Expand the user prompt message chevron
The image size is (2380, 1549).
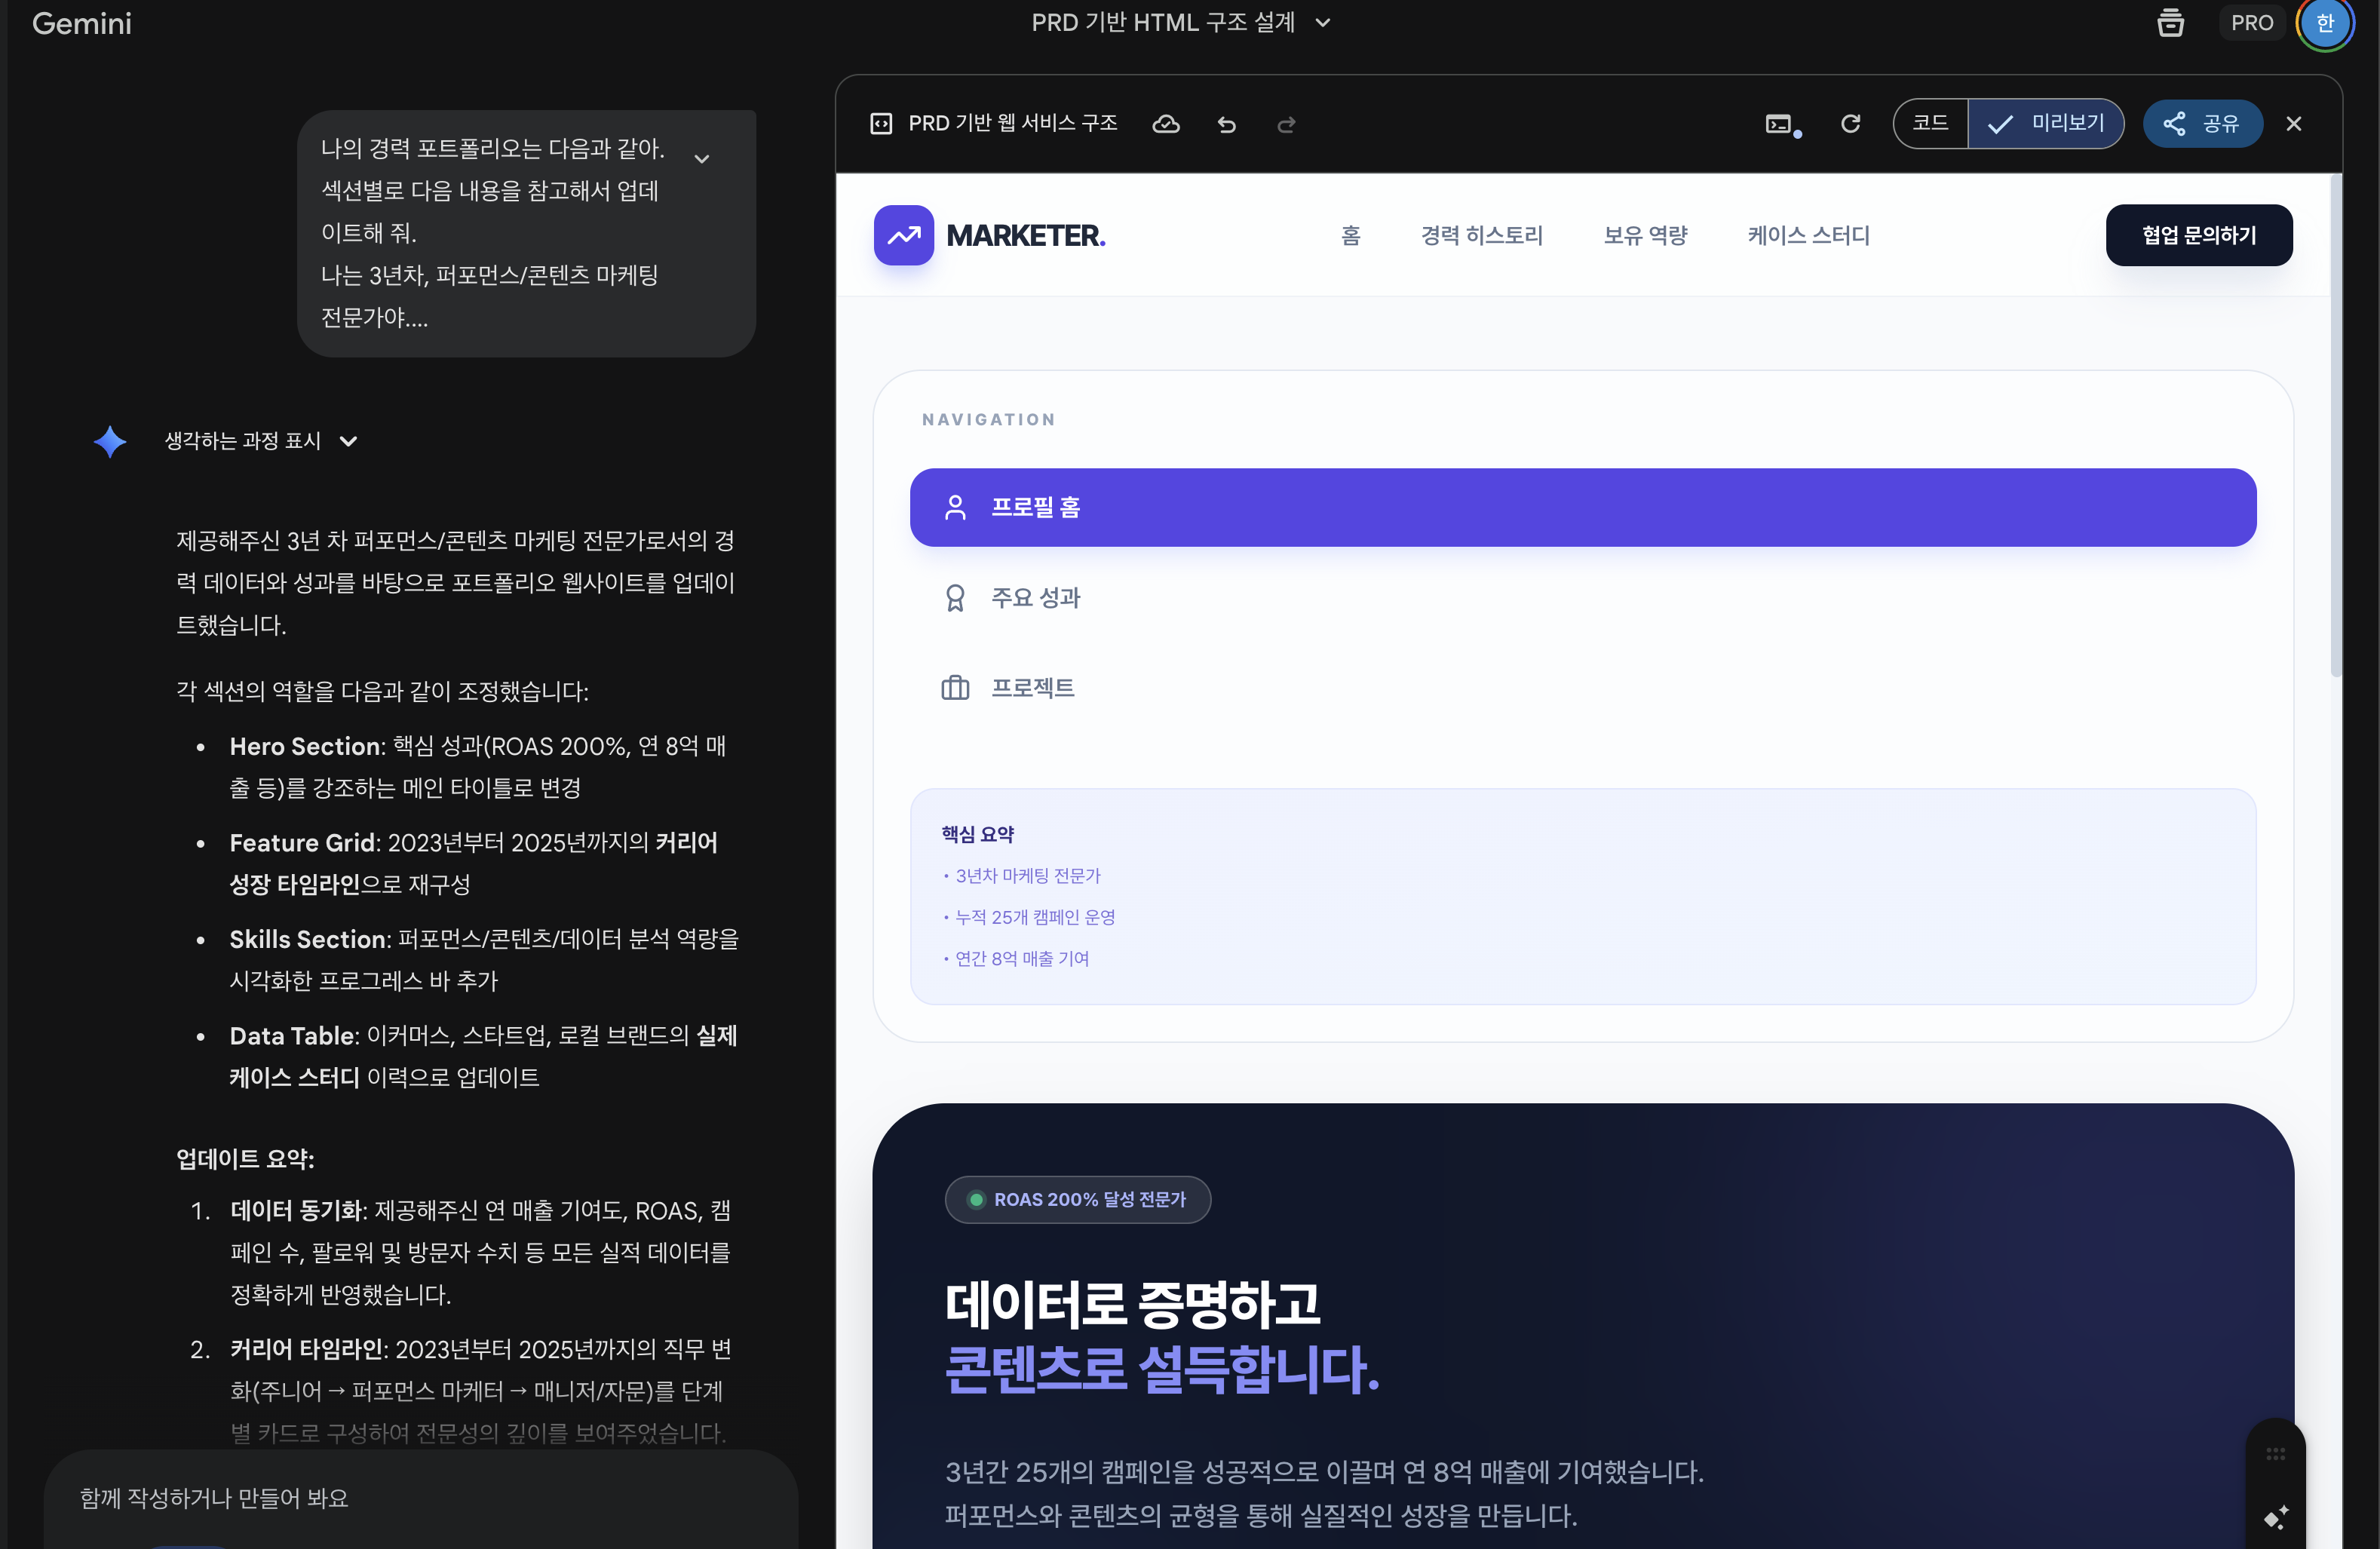[702, 159]
